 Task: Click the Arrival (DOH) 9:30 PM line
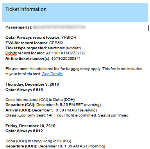pyautogui.click(x=51, y=110)
